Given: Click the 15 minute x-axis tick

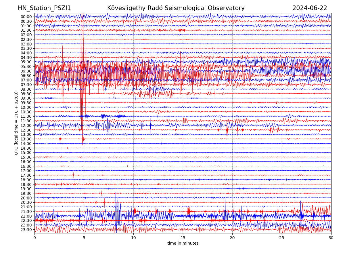Looking at the screenshot, I should [x=183, y=238].
